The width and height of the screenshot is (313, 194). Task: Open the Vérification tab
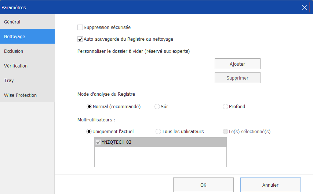click(27, 66)
